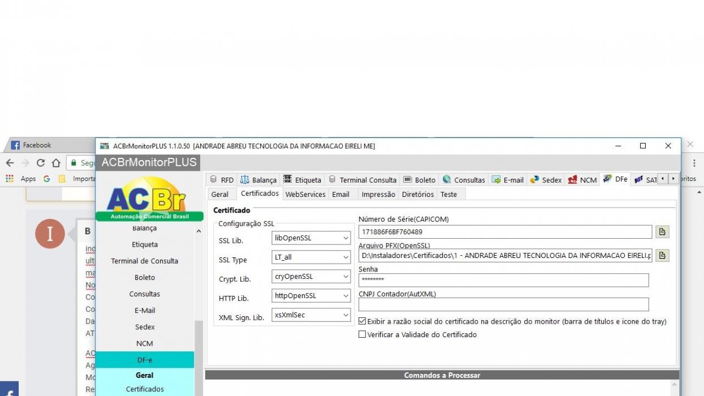The width and height of the screenshot is (704, 396).
Task: Select Geral under DF-e sidebar
Action: 145,375
